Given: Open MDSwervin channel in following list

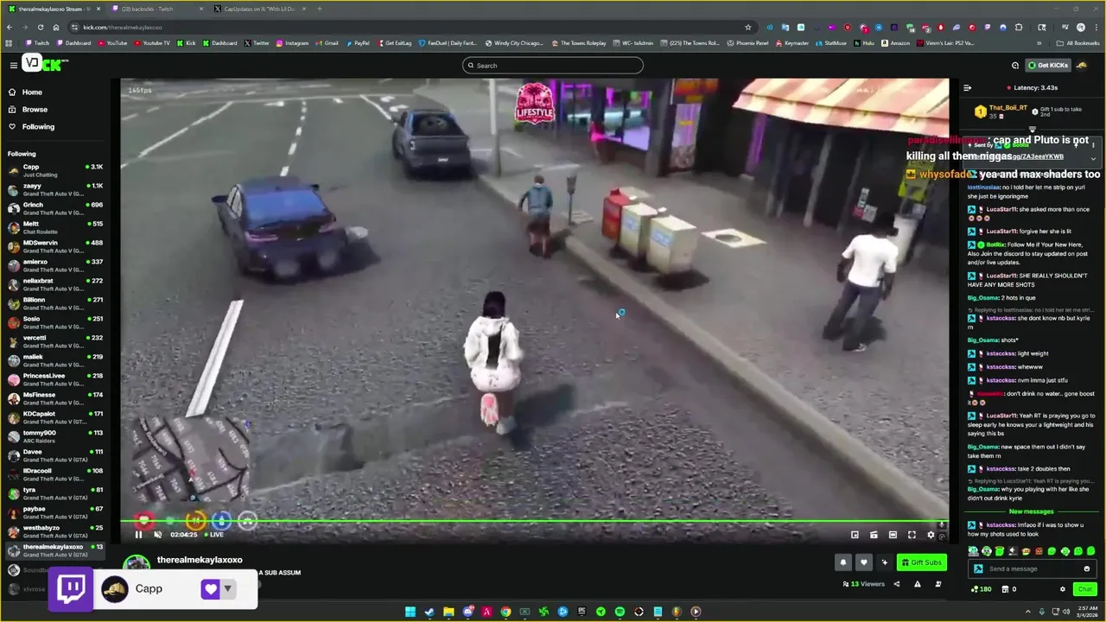Looking at the screenshot, I should 55,246.
